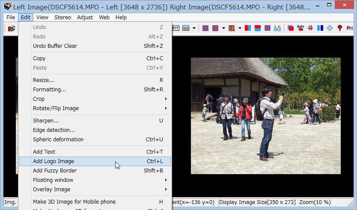Click the FIT to window icon
The height and width of the screenshot is (210, 357).
[x=176, y=28]
